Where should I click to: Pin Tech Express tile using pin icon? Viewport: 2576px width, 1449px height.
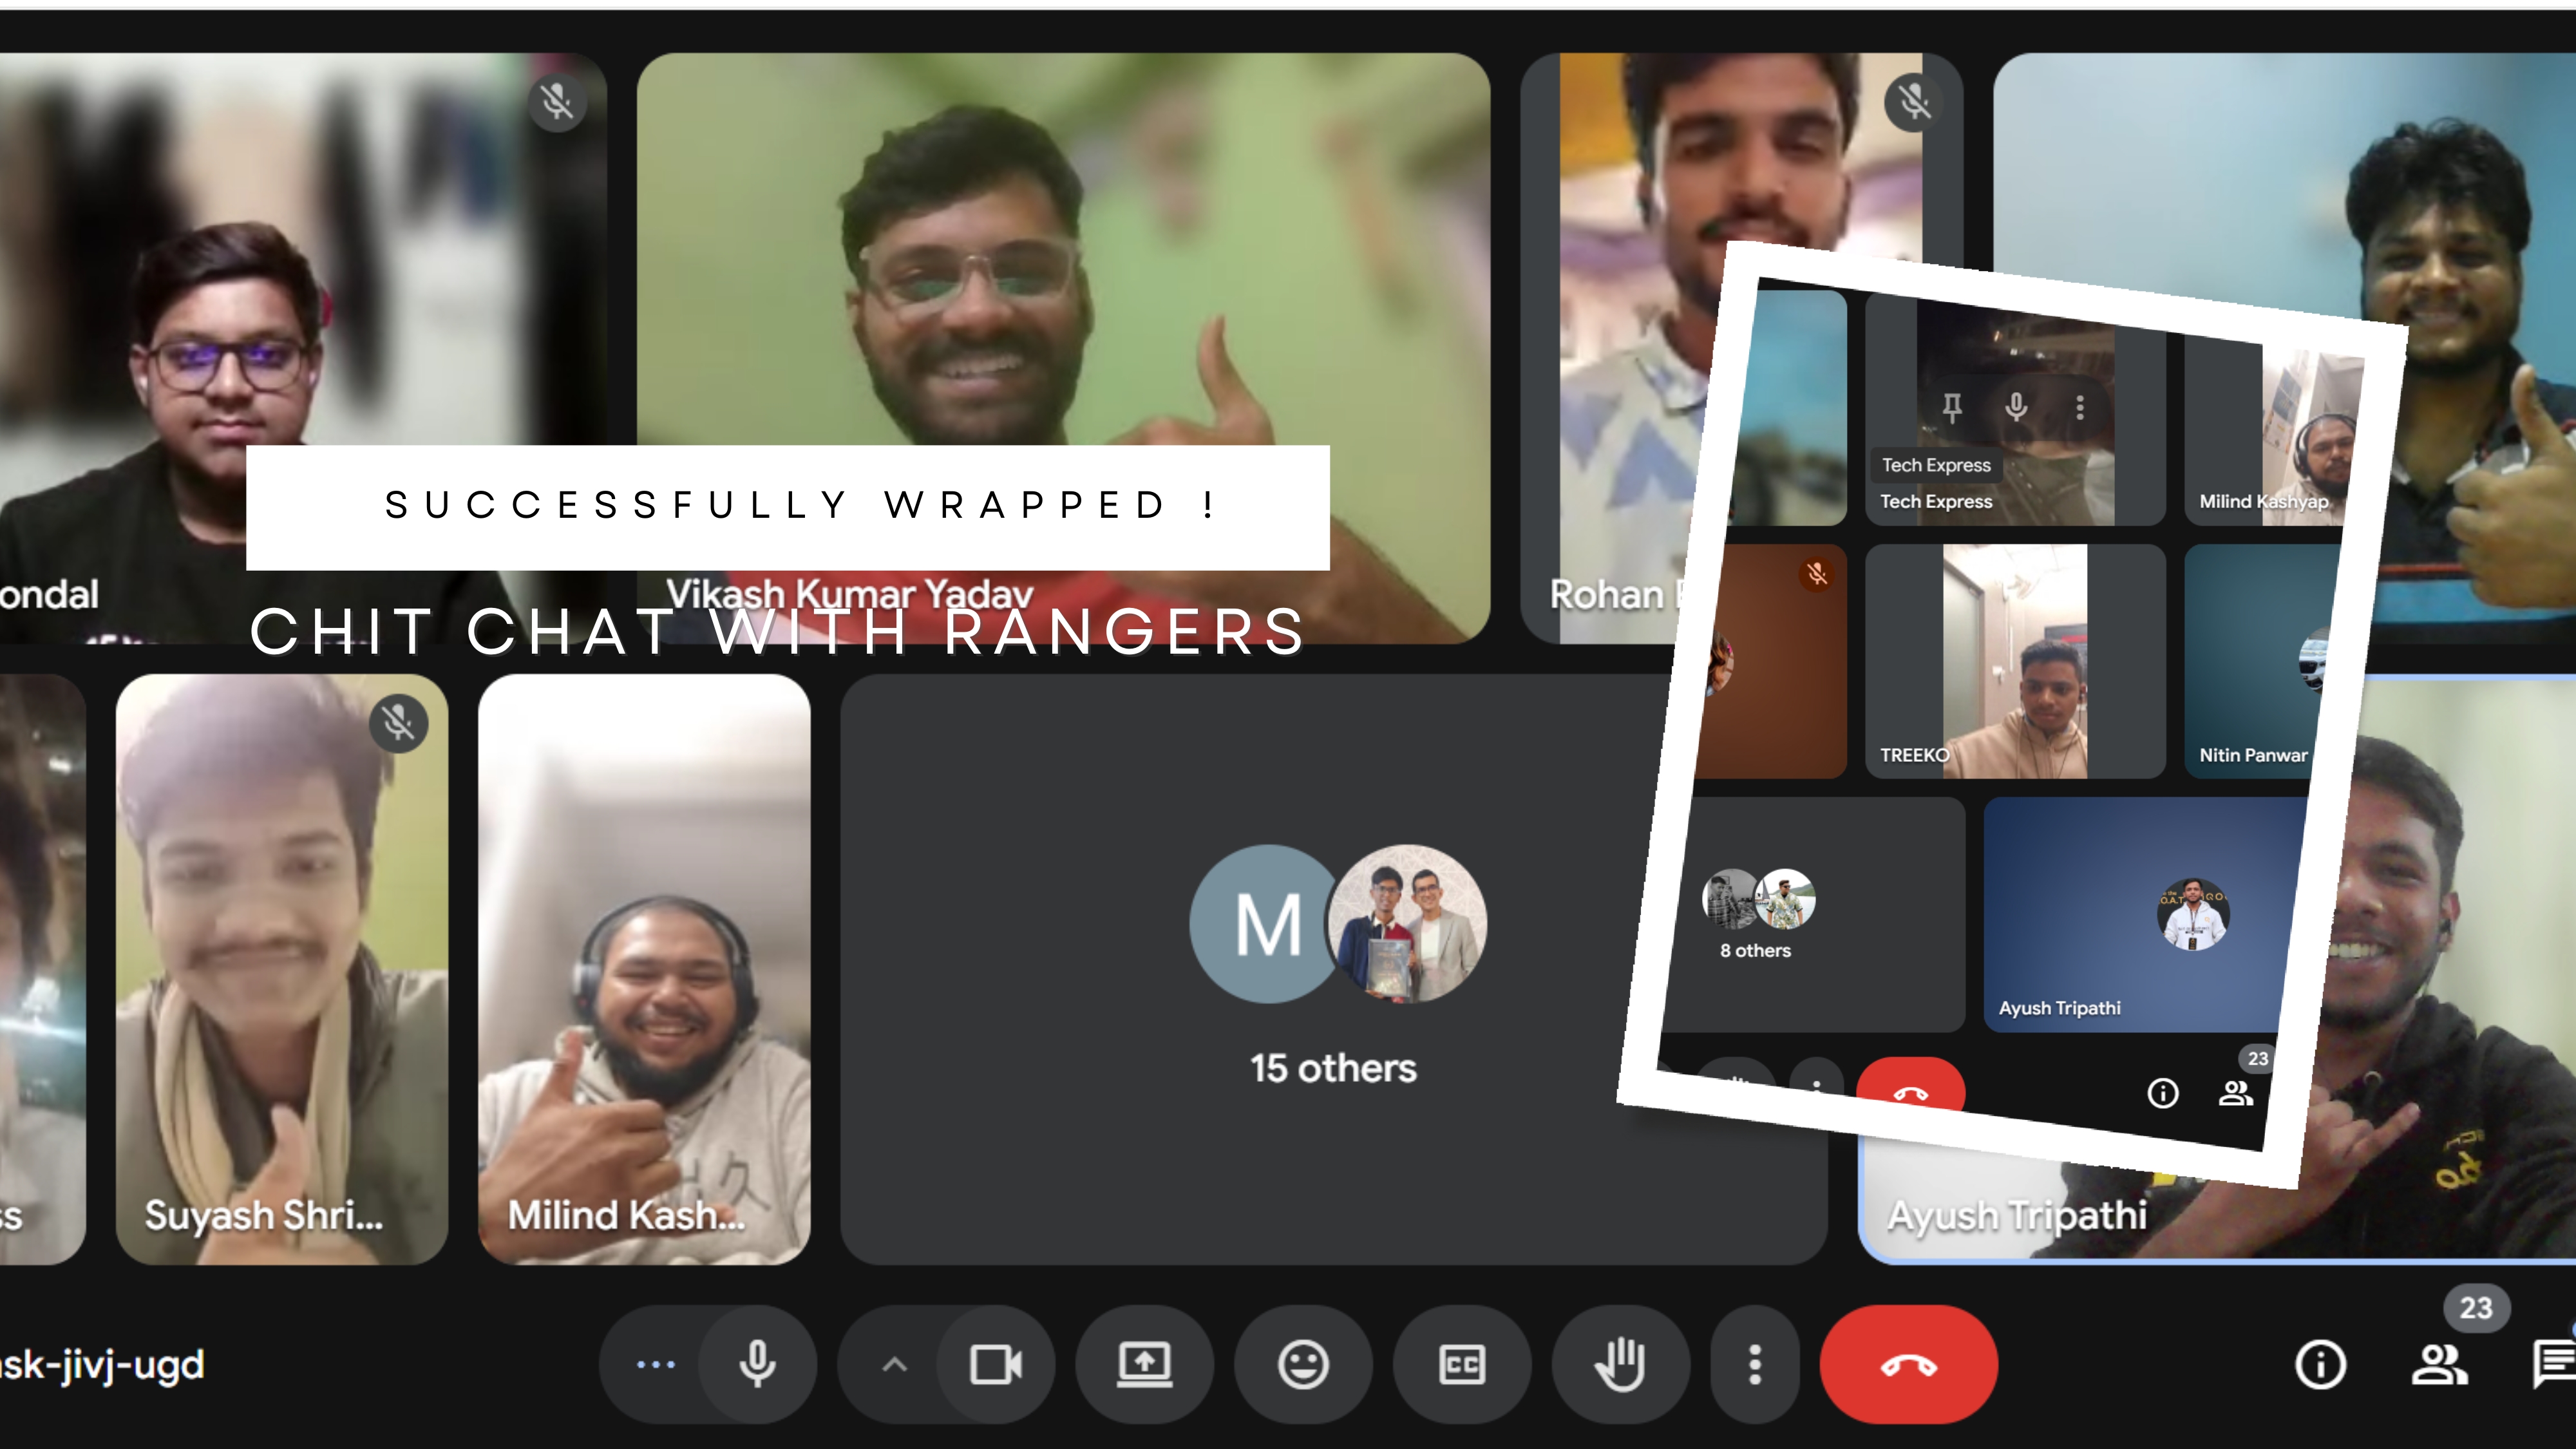click(1951, 407)
